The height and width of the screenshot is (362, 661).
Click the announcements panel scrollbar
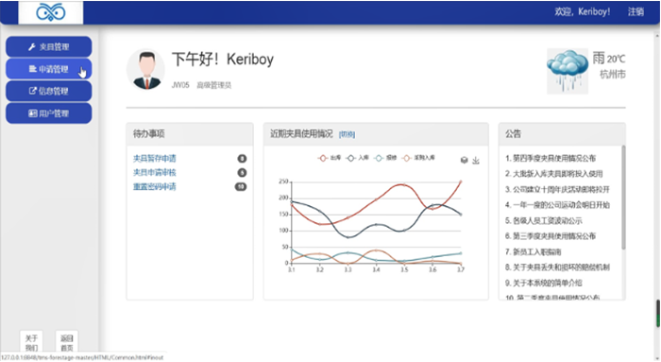623,197
